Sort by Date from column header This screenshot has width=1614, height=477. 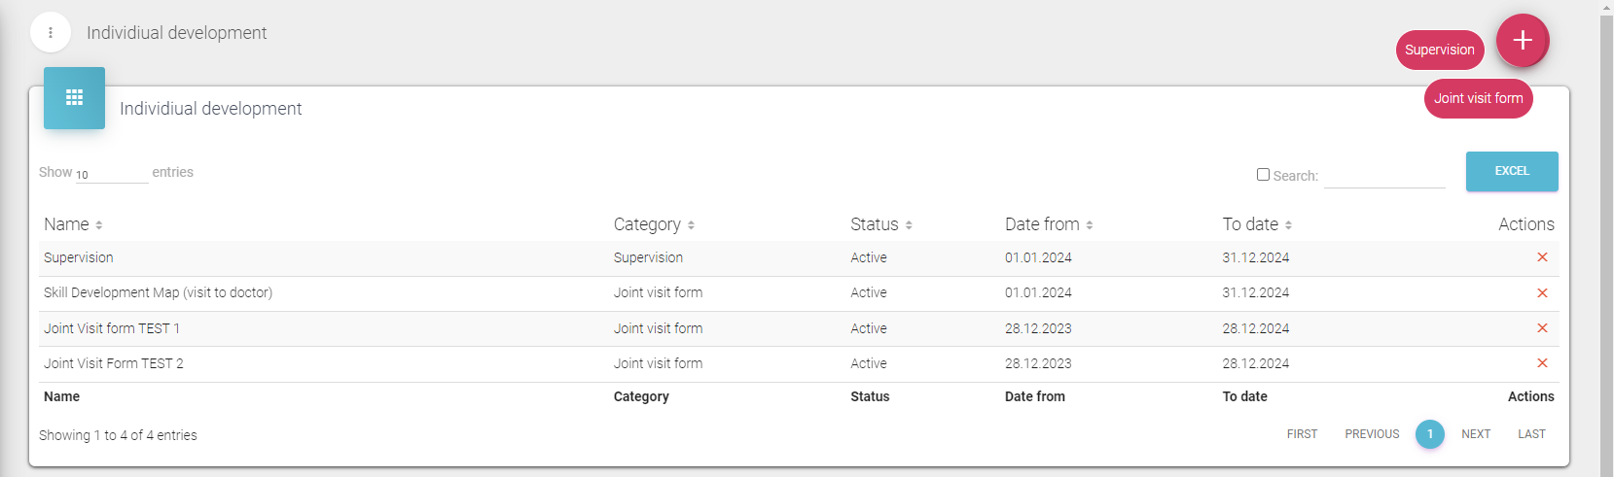[1048, 224]
